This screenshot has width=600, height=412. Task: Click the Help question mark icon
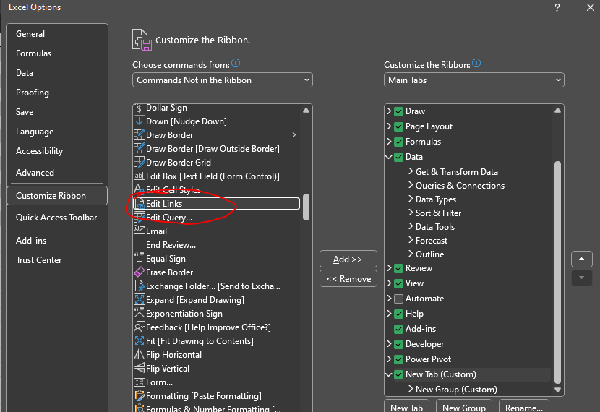(x=557, y=7)
